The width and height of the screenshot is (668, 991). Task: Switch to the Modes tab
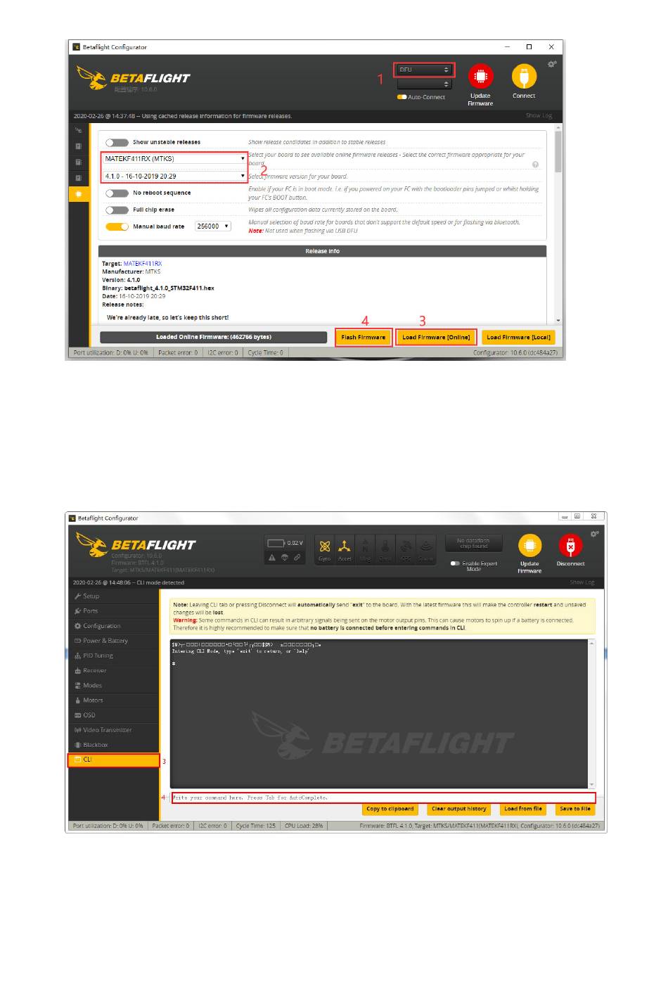(x=114, y=685)
